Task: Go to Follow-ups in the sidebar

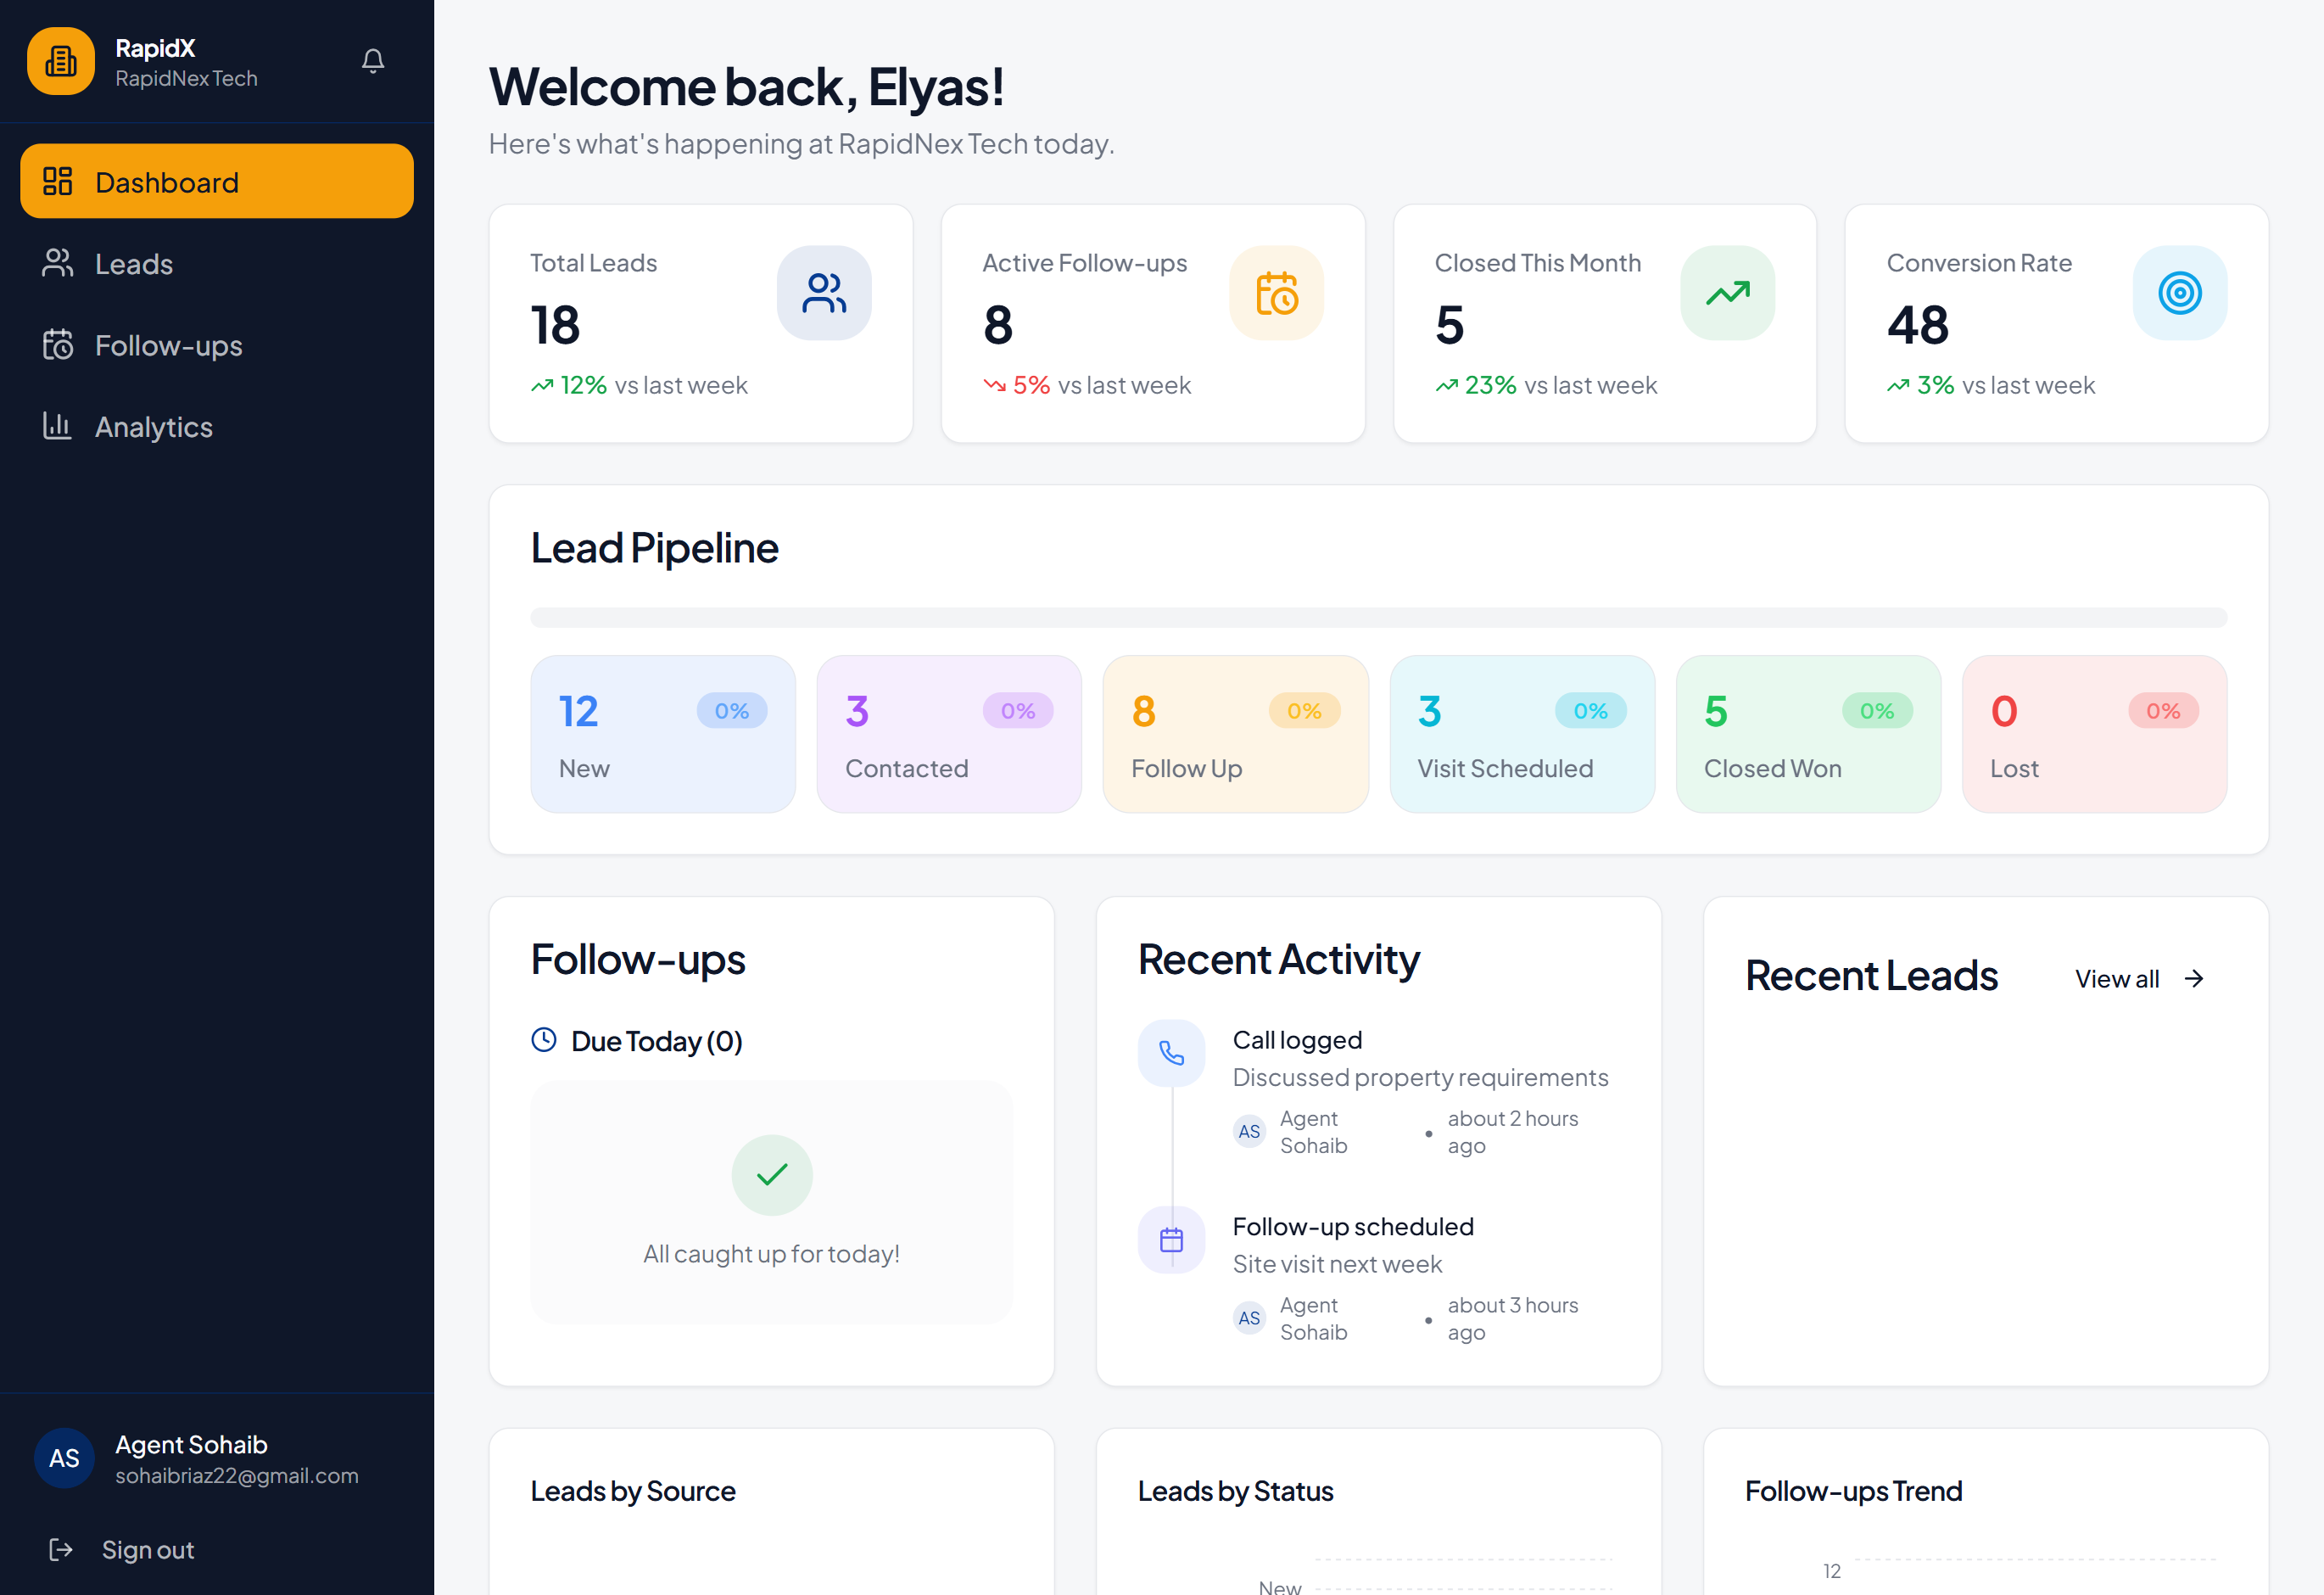Action: (x=168, y=346)
